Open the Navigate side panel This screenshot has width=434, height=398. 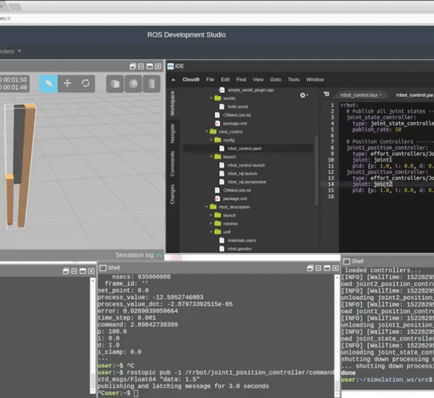click(x=172, y=134)
